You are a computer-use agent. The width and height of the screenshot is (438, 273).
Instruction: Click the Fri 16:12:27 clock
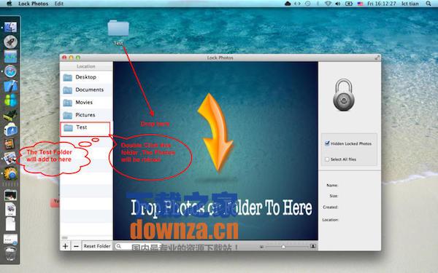382,4
